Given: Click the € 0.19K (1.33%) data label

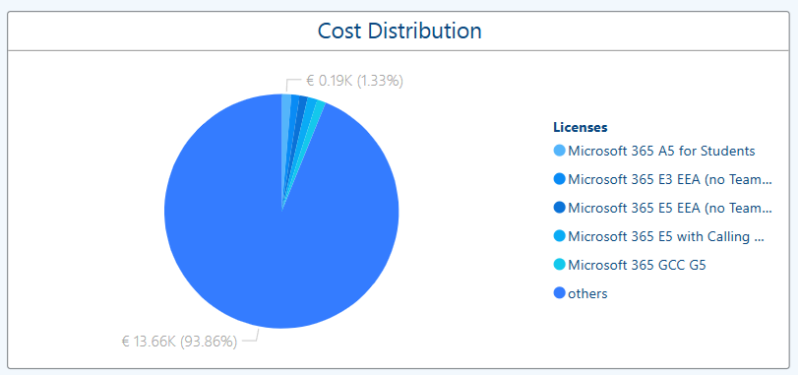Looking at the screenshot, I should (354, 81).
